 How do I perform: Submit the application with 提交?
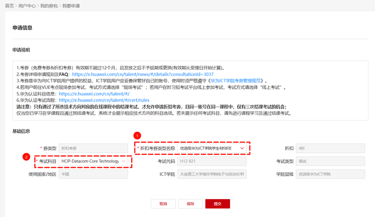click(218, 204)
